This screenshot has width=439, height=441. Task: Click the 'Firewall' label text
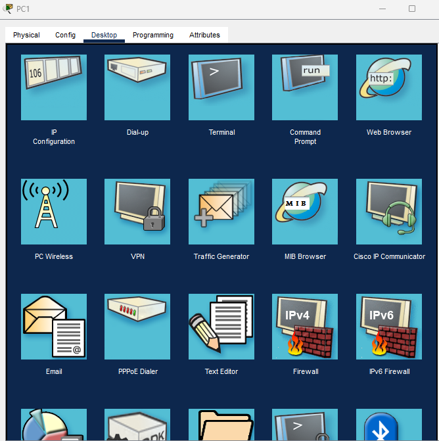point(306,371)
